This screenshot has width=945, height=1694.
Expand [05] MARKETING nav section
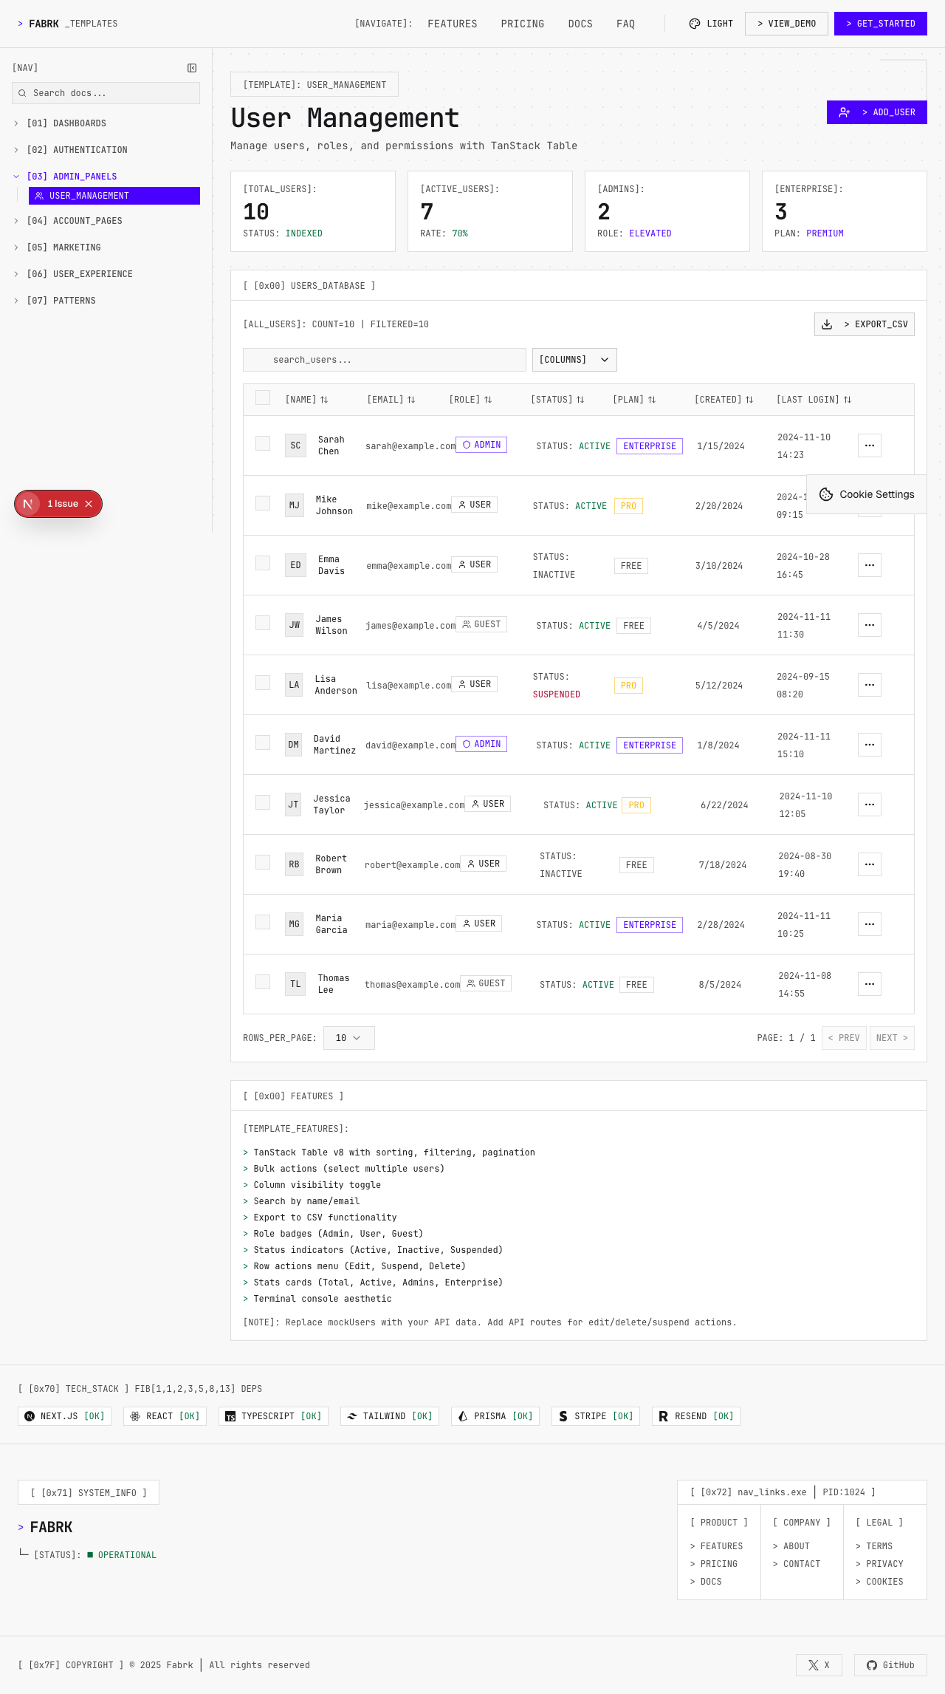[x=106, y=247]
